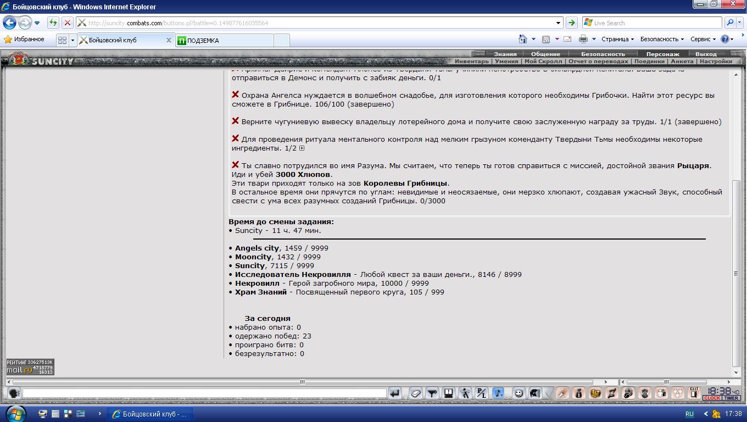Open the smiley emoticons panel
The width and height of the screenshot is (747, 422).
coord(519,393)
